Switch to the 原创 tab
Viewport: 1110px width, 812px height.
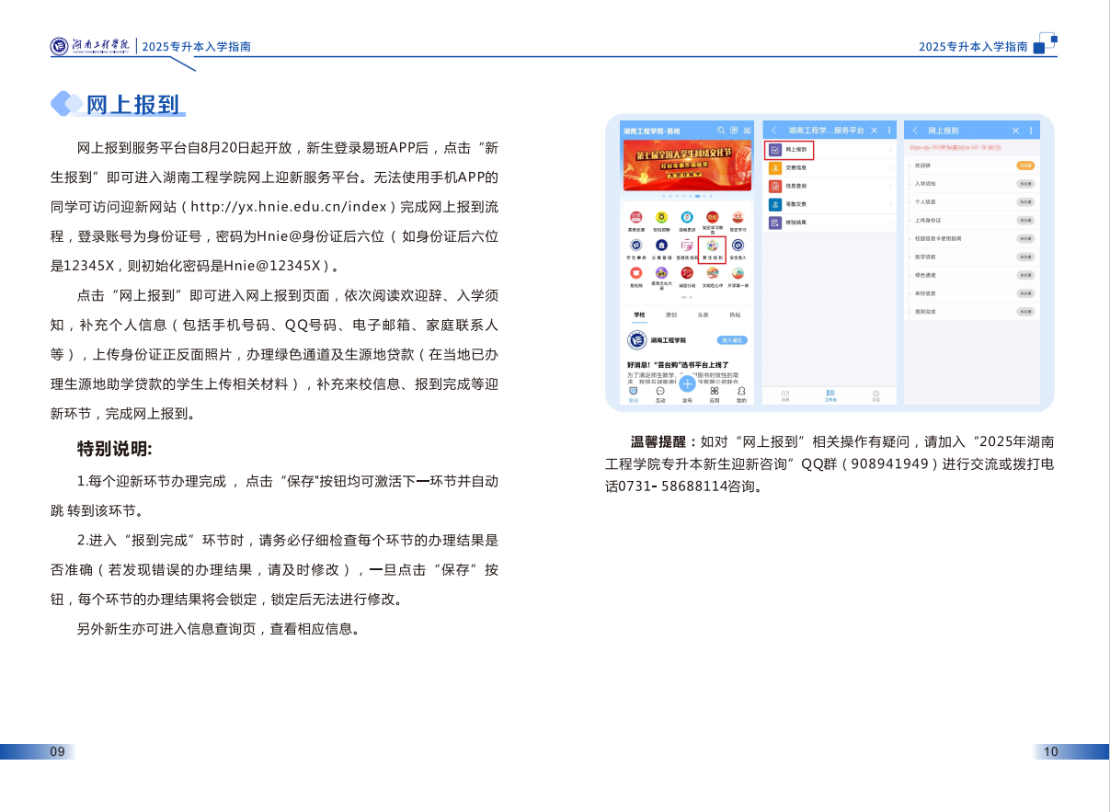[x=671, y=315]
